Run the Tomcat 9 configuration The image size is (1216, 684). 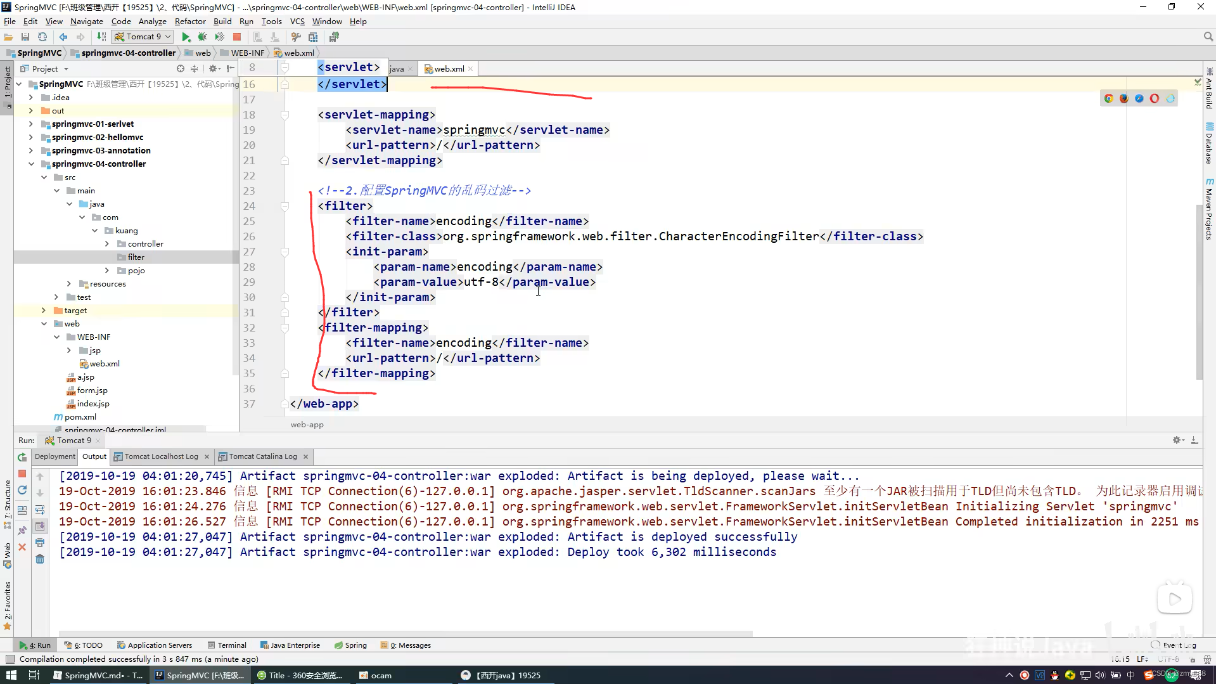[x=186, y=37]
